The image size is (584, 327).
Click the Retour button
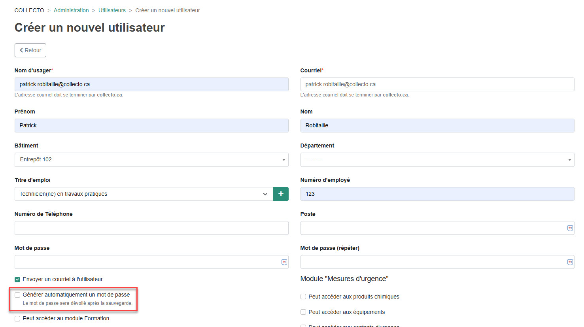pyautogui.click(x=30, y=50)
